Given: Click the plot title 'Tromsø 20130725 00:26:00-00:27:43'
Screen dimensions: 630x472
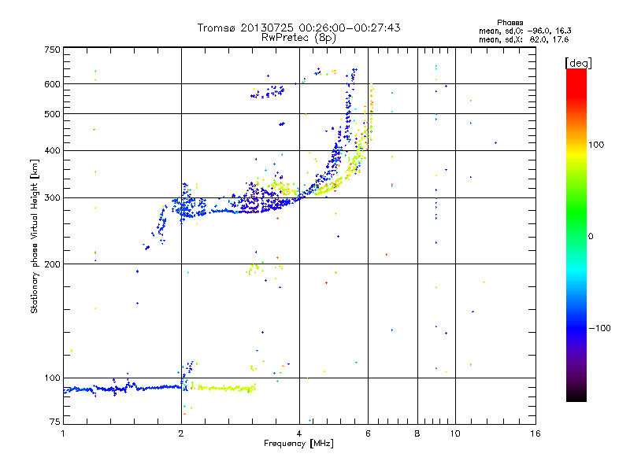Looking at the screenshot, I should tap(298, 28).
